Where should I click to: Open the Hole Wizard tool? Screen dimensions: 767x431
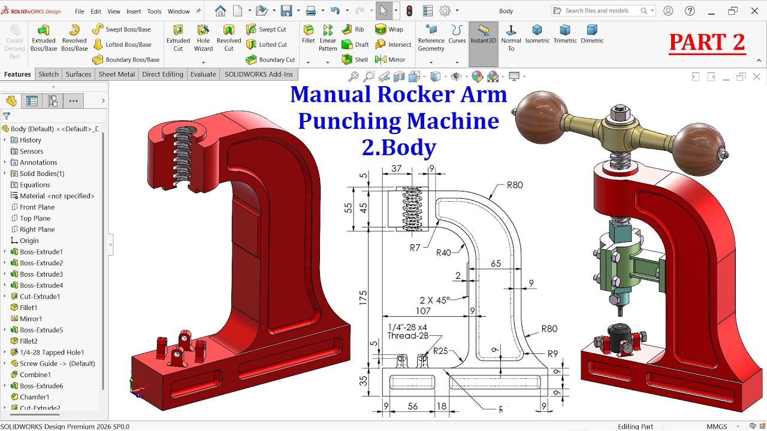203,38
